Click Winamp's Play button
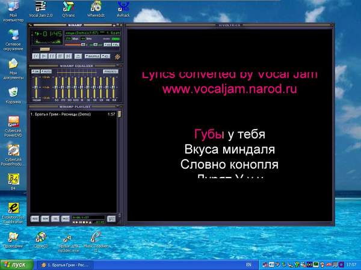Screen dimensions: 361x270 (x=44, y=56)
